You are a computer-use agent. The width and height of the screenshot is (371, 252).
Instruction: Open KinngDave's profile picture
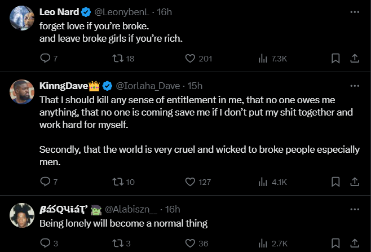21,92
